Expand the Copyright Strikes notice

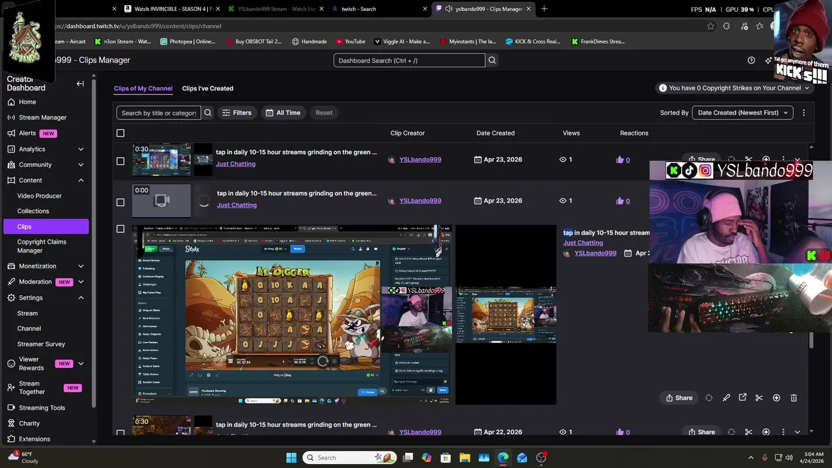pyautogui.click(x=735, y=88)
